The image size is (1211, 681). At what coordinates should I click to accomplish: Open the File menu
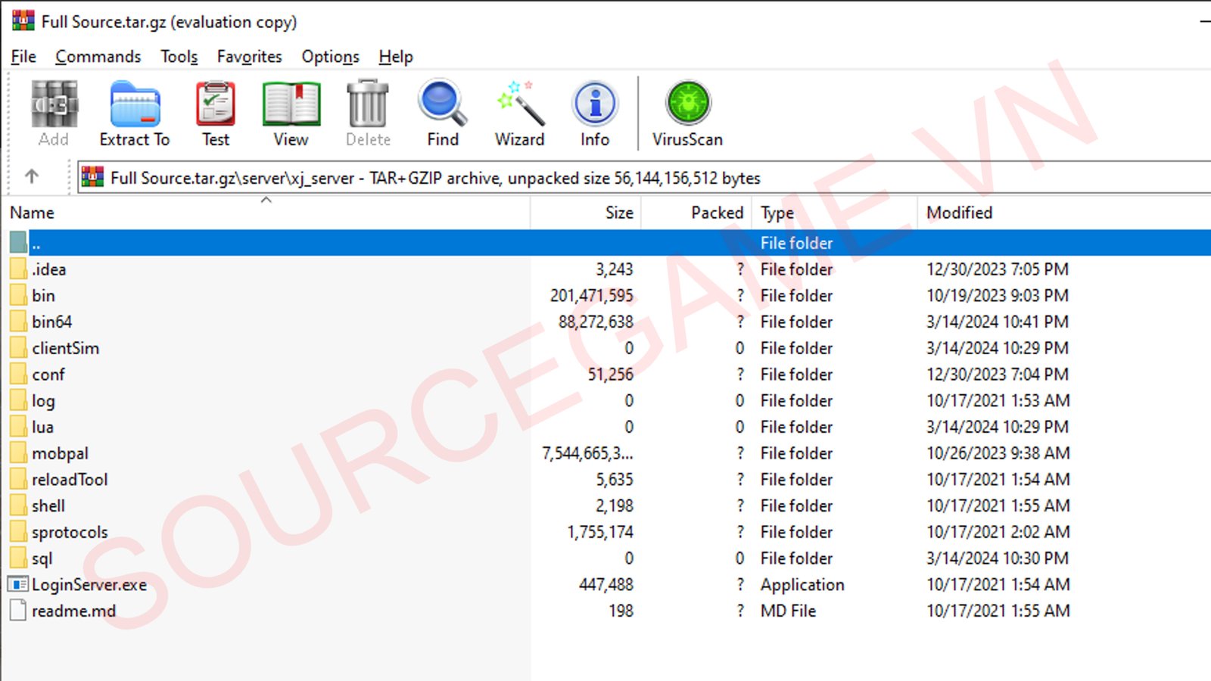pyautogui.click(x=23, y=57)
